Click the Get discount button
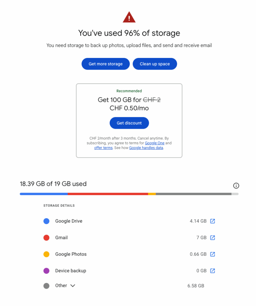 tap(129, 123)
